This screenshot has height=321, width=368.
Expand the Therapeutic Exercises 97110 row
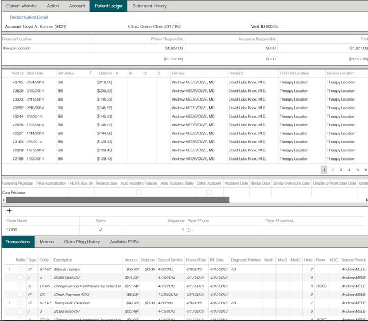(x=9, y=303)
